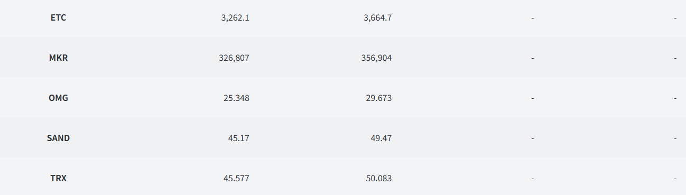Click the 29.673 value for OMG
The height and width of the screenshot is (195, 686).
(x=379, y=98)
